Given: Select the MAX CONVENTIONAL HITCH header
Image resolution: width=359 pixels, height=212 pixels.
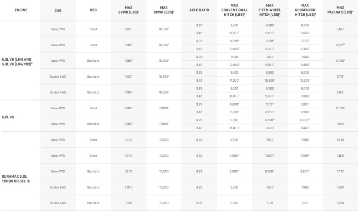Looking at the screenshot, I should pos(235,10).
